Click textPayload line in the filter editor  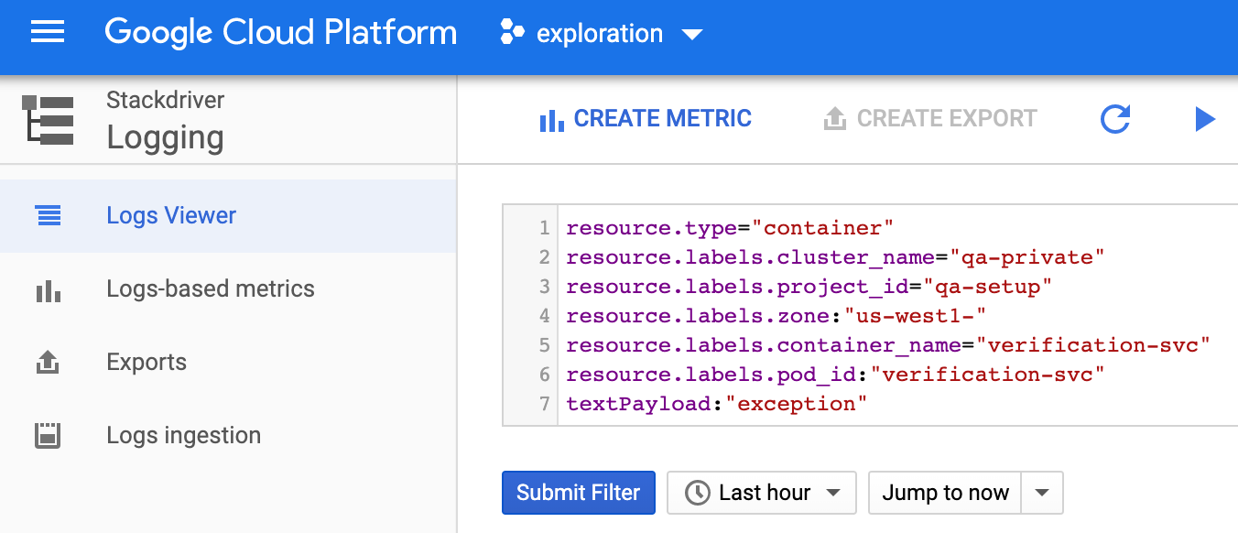(716, 404)
